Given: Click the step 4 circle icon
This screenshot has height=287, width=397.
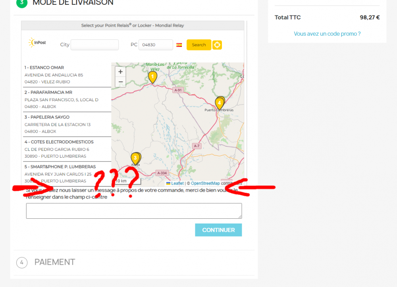Looking at the screenshot, I should (22, 262).
